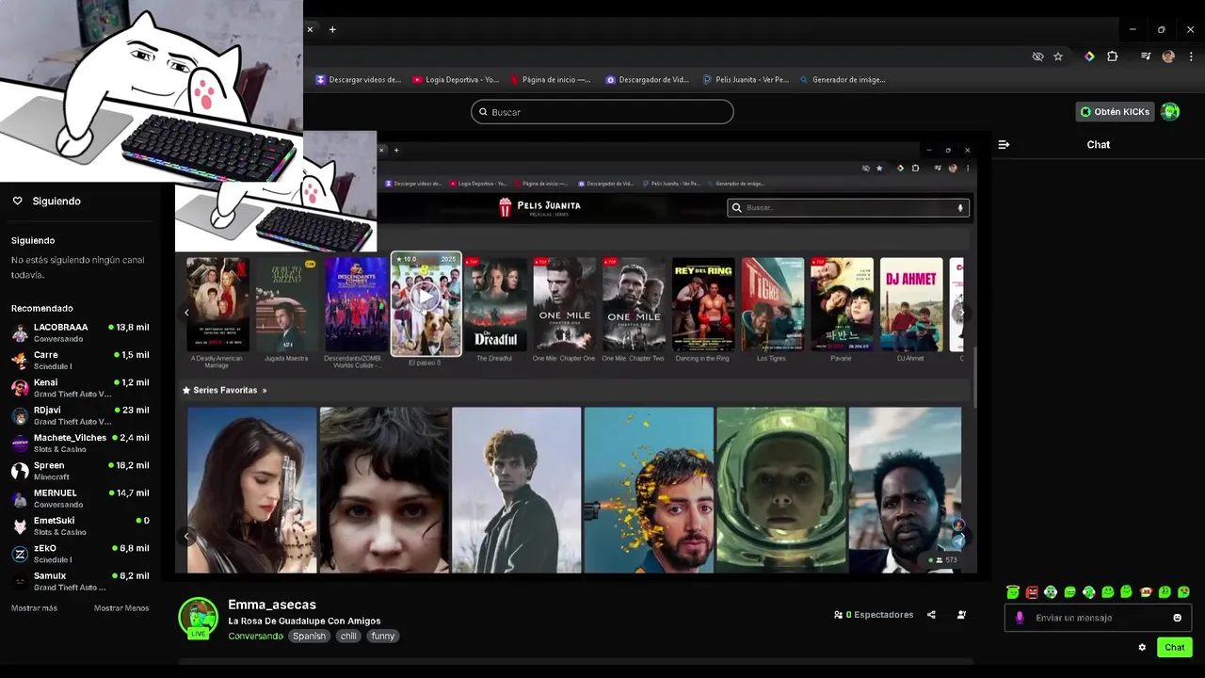Click the Spreen channel avatar
The image size is (1205, 678).
20,471
